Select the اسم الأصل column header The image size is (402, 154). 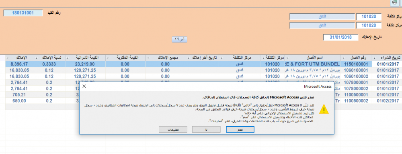point(313,57)
